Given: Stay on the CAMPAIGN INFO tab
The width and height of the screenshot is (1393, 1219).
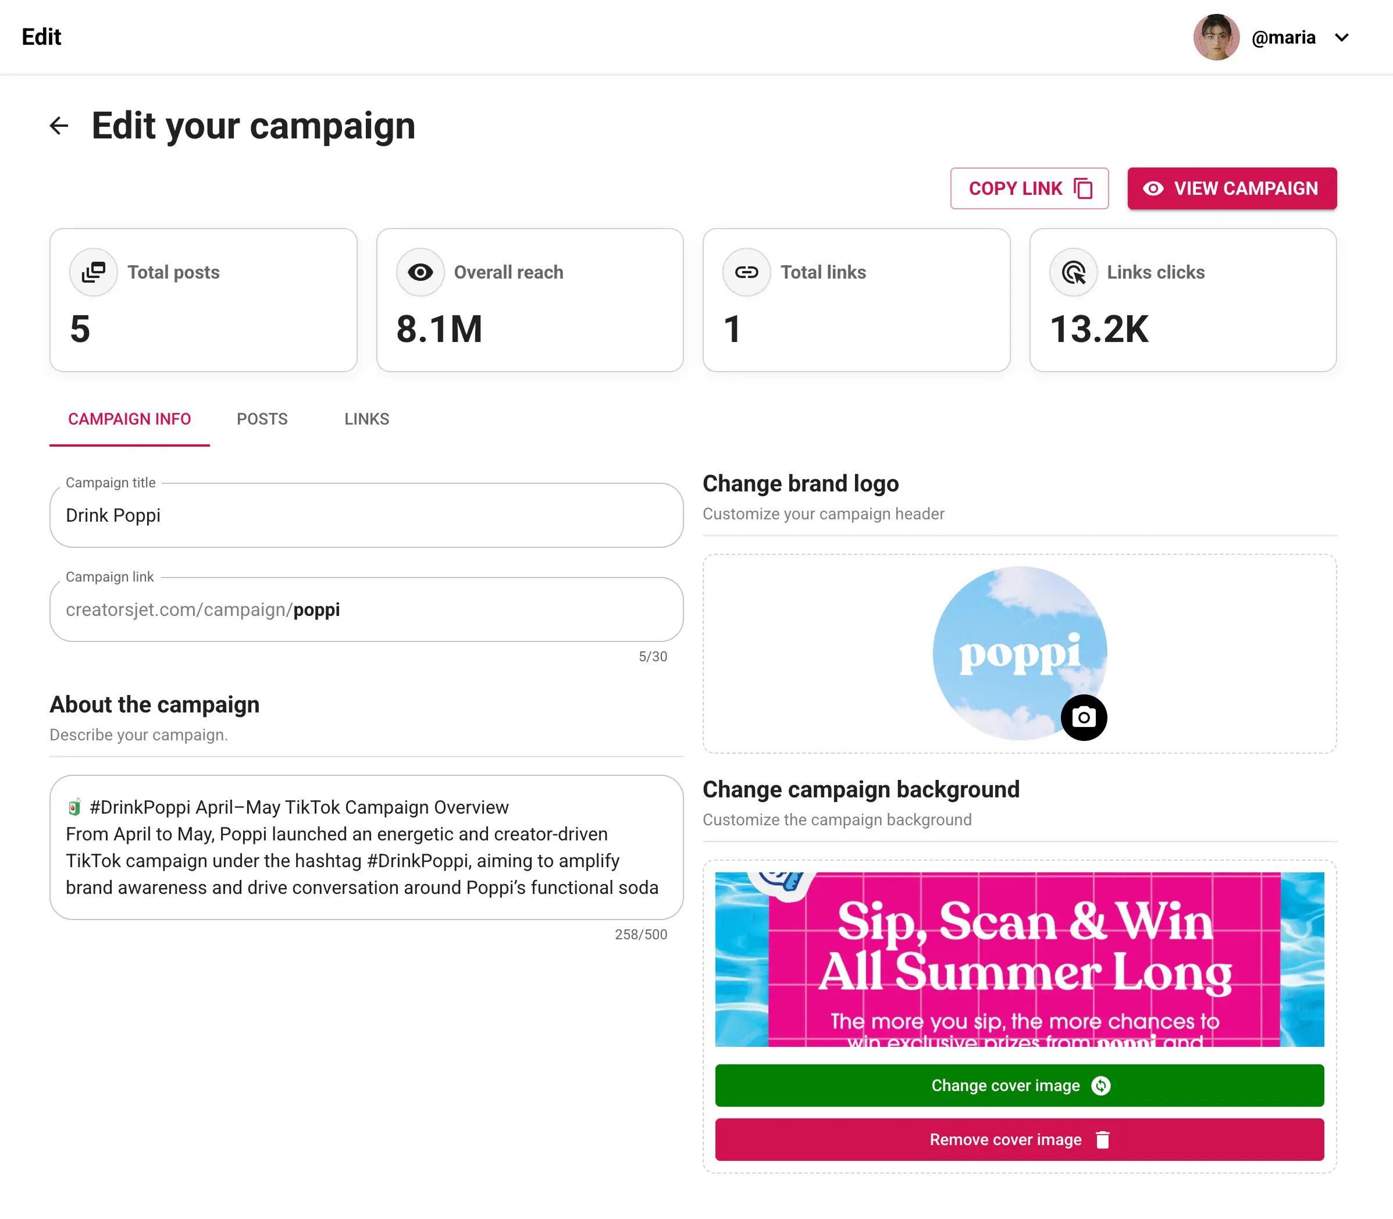Looking at the screenshot, I should click(x=129, y=419).
